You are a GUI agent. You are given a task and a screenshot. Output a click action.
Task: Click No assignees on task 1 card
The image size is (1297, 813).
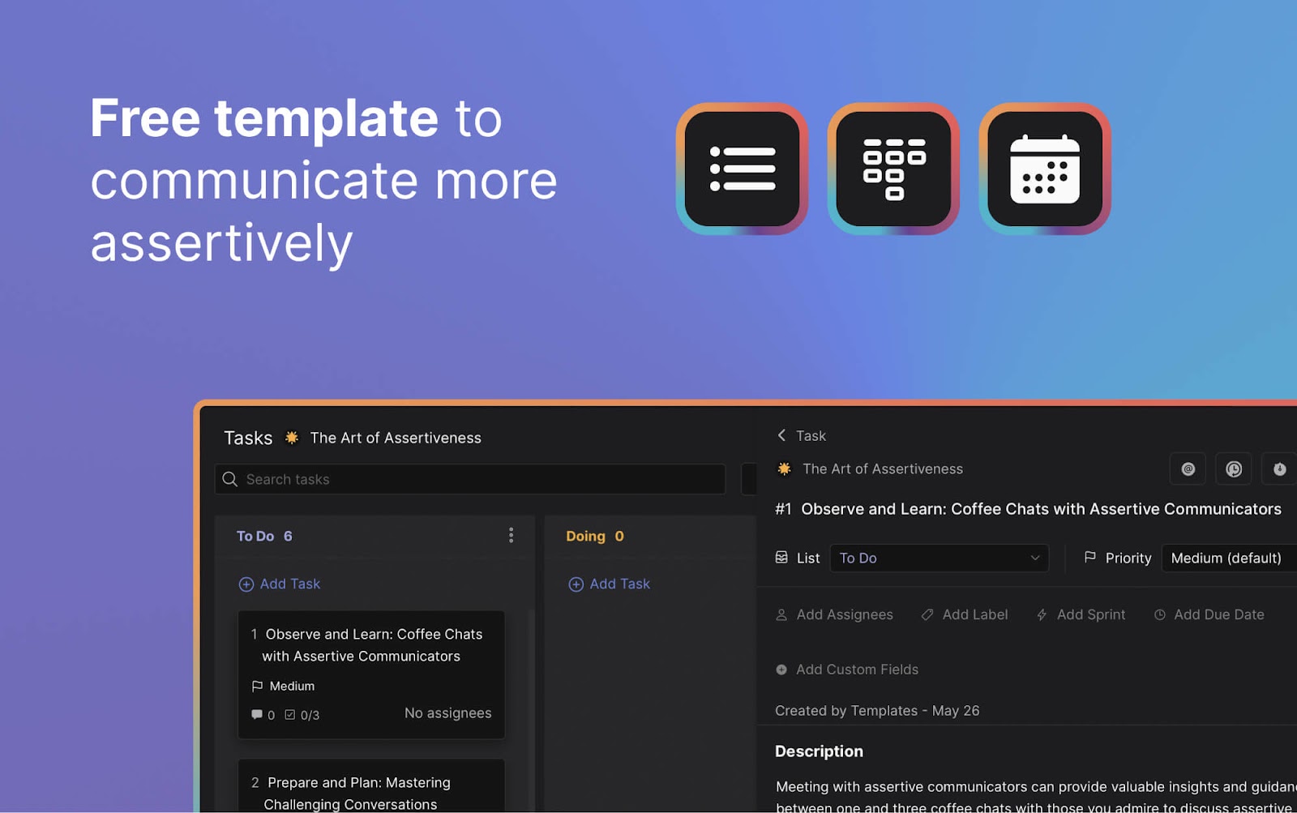click(447, 713)
